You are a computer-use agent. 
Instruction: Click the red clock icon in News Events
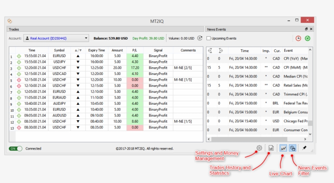point(298,38)
